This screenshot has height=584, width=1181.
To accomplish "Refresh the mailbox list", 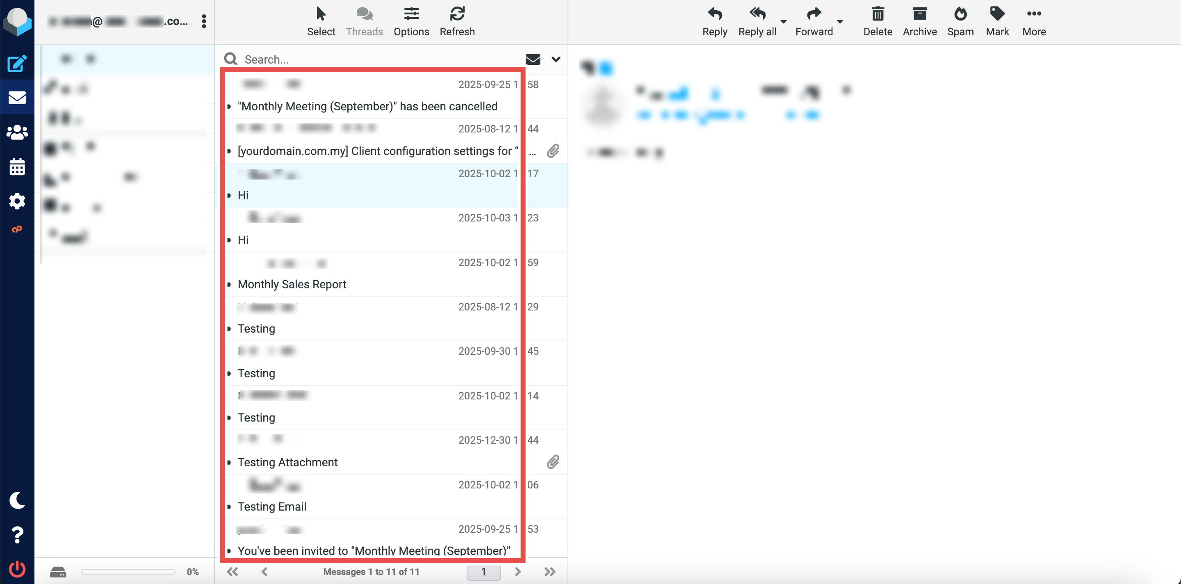I will coord(457,21).
